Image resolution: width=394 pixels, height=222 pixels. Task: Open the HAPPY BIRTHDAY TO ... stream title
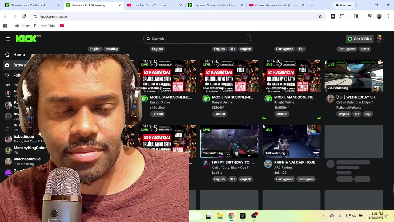pos(233,162)
